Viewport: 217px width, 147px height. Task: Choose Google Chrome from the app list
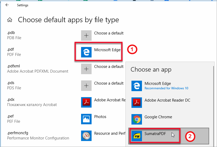click(158, 117)
